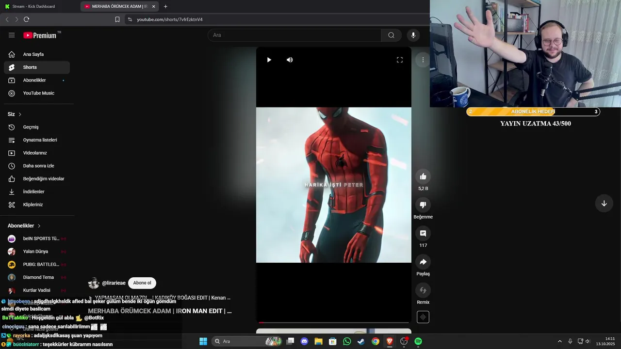Viewport: 621px width, 349px height.
Task: Like the Short with thumbs up
Action: point(423,176)
